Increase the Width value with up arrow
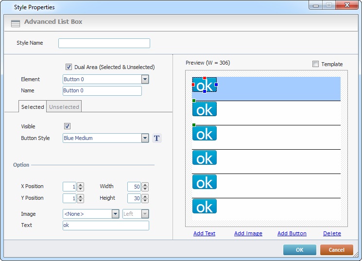 point(145,184)
